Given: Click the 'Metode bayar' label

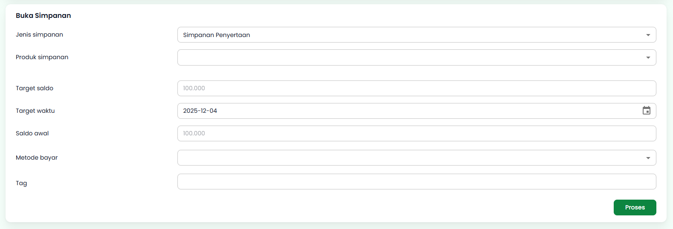Looking at the screenshot, I should click(37, 157).
